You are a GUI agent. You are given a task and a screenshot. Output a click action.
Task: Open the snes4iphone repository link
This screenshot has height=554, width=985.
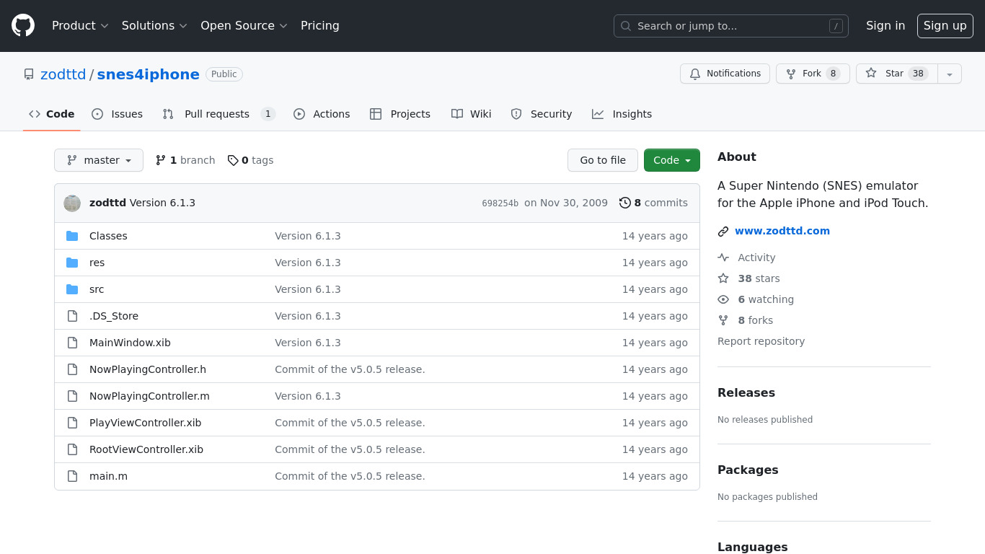148,74
